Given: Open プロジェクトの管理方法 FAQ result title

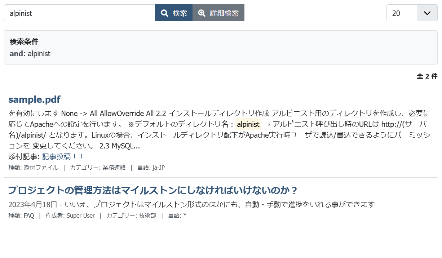Looking at the screenshot, I should click(x=153, y=190).
